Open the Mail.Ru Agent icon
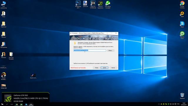This screenshot has height=106, width=188. click(x=182, y=35)
